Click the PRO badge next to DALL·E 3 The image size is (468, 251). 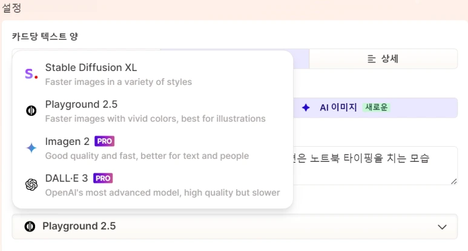[x=103, y=178]
